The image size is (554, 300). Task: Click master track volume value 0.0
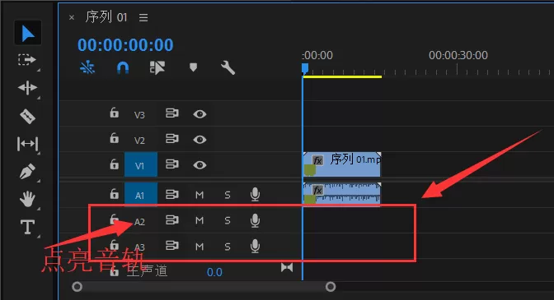[x=214, y=272]
